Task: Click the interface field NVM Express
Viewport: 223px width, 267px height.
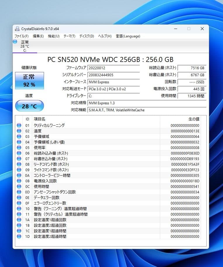Action: [113, 82]
